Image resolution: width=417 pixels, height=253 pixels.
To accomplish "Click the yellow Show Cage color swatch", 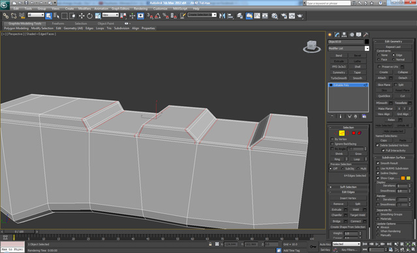I will 409,178.
